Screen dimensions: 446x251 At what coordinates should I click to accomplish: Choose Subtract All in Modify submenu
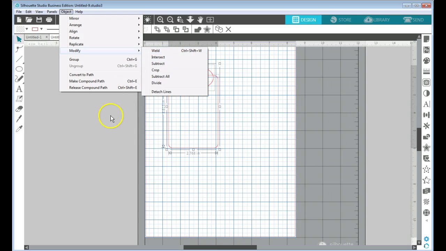175,76
